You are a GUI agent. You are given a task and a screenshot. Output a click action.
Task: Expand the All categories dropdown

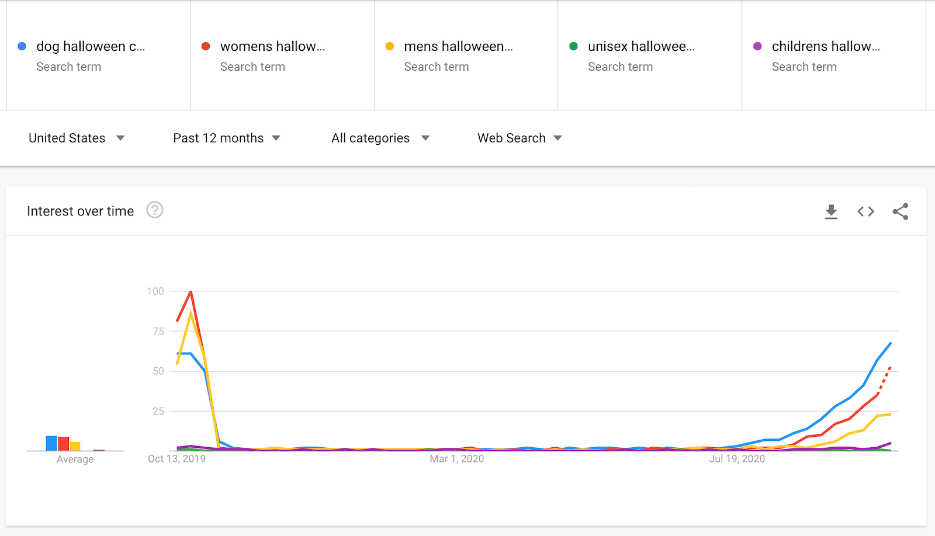click(x=380, y=138)
